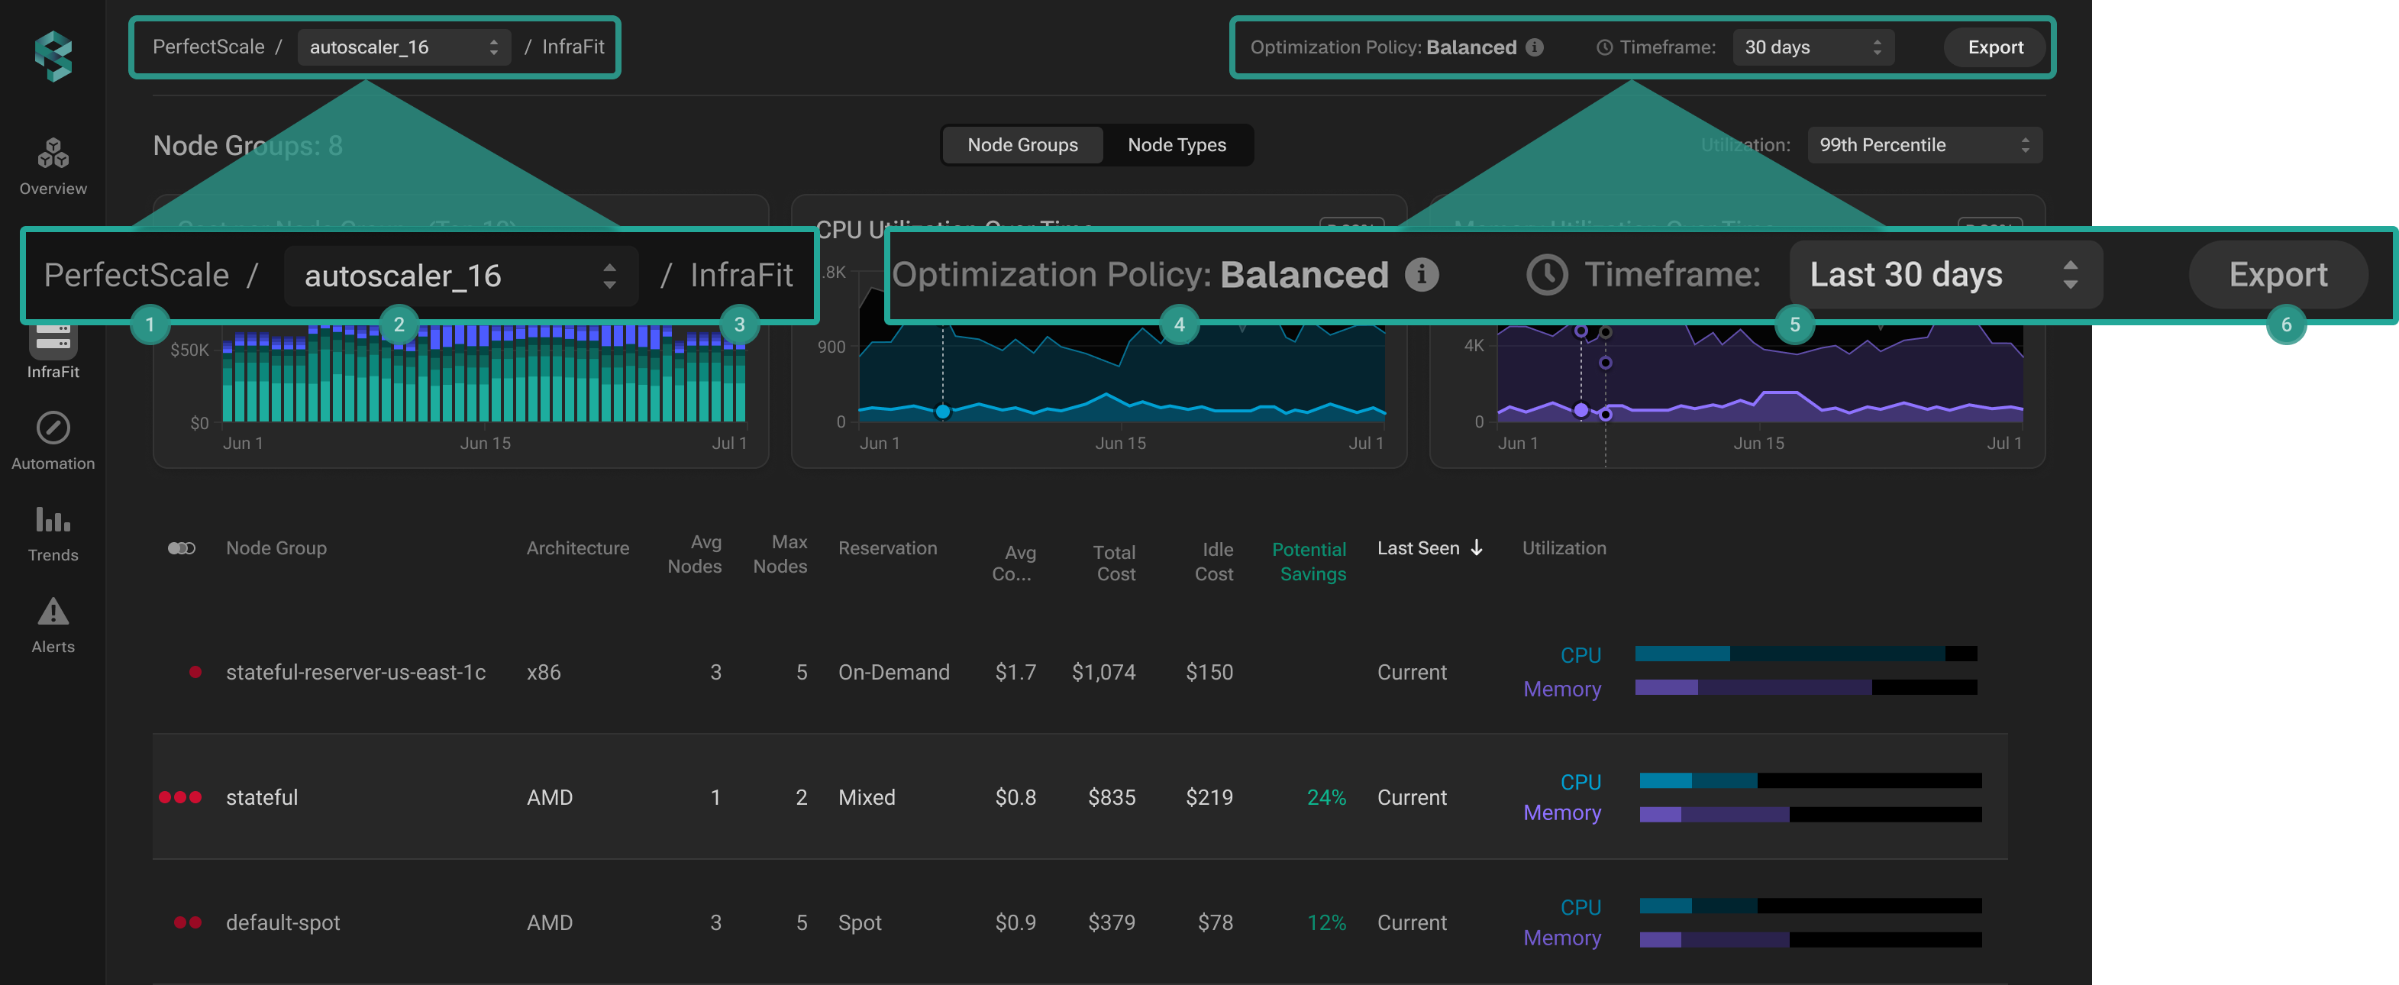The width and height of the screenshot is (2399, 985).
Task: Sort by the Last Seen column header
Action: point(1419,548)
